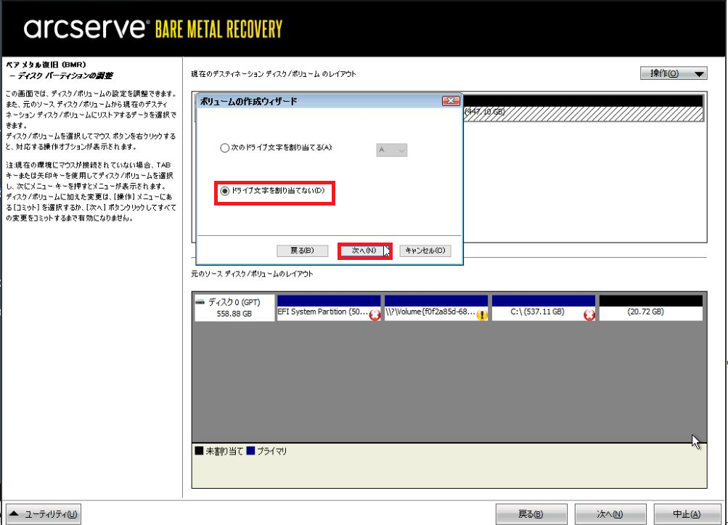Click the yellow warning icon on Volume partition
The height and width of the screenshot is (525, 728).
point(482,315)
